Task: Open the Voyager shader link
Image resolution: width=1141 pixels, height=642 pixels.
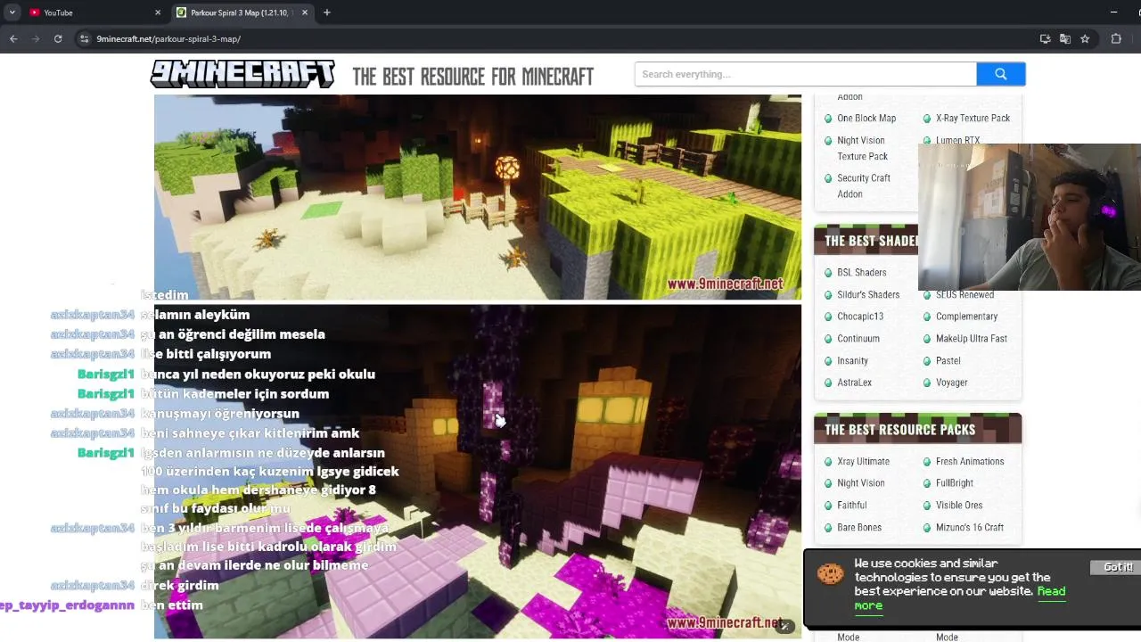Action: click(951, 382)
